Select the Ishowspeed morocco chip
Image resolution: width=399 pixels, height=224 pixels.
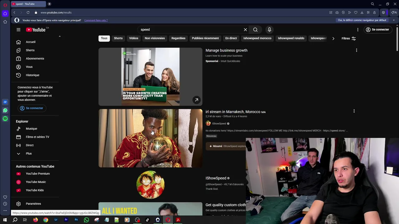pos(257,38)
